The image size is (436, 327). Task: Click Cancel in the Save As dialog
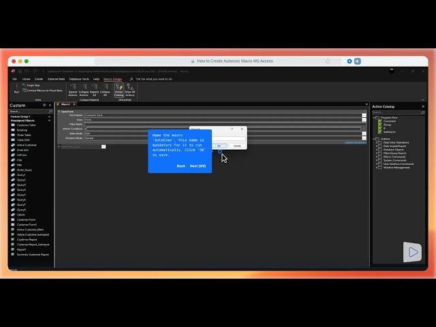(237, 146)
